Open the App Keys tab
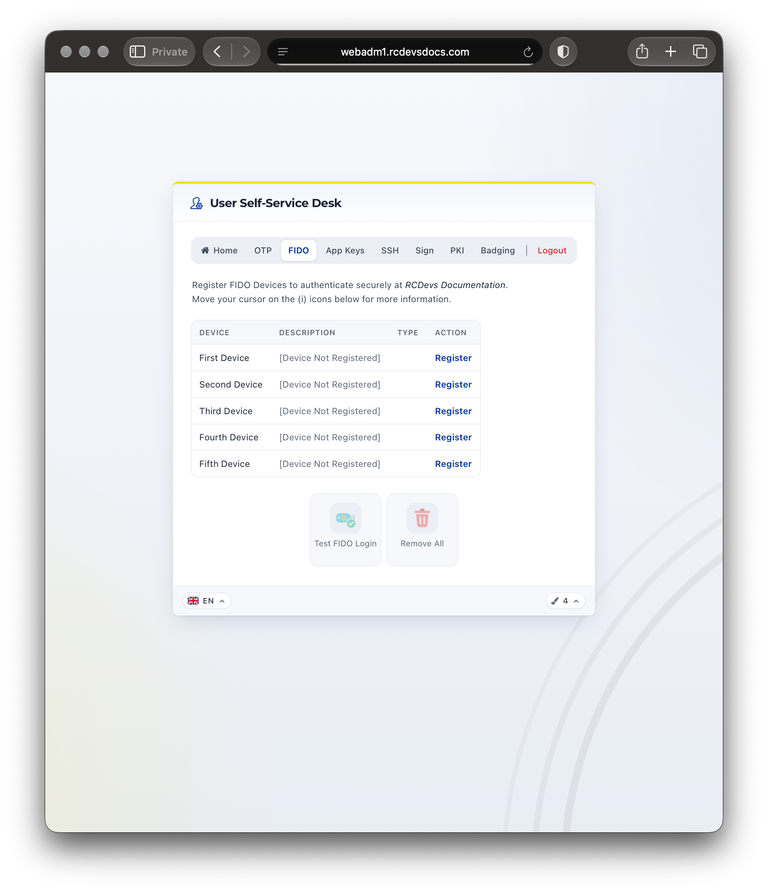Viewport: 768px width, 892px height. pyautogui.click(x=345, y=251)
